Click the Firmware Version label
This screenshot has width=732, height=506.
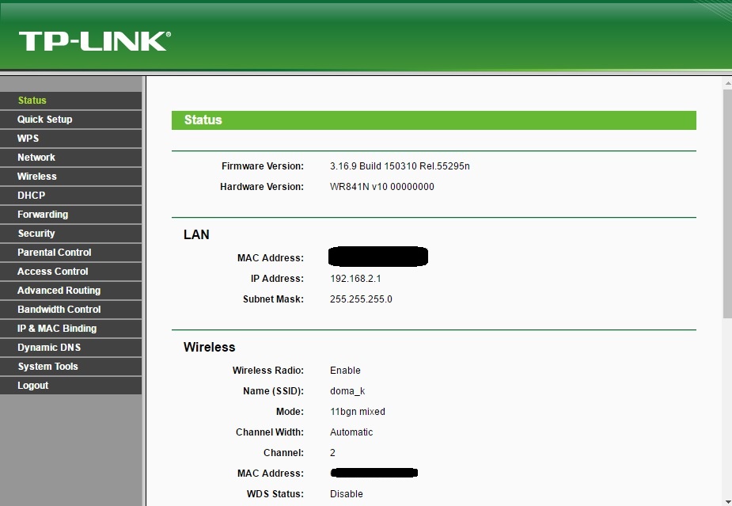263,166
